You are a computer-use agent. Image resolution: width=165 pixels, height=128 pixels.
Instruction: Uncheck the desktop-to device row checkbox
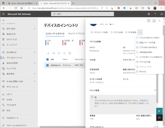tap(47, 65)
